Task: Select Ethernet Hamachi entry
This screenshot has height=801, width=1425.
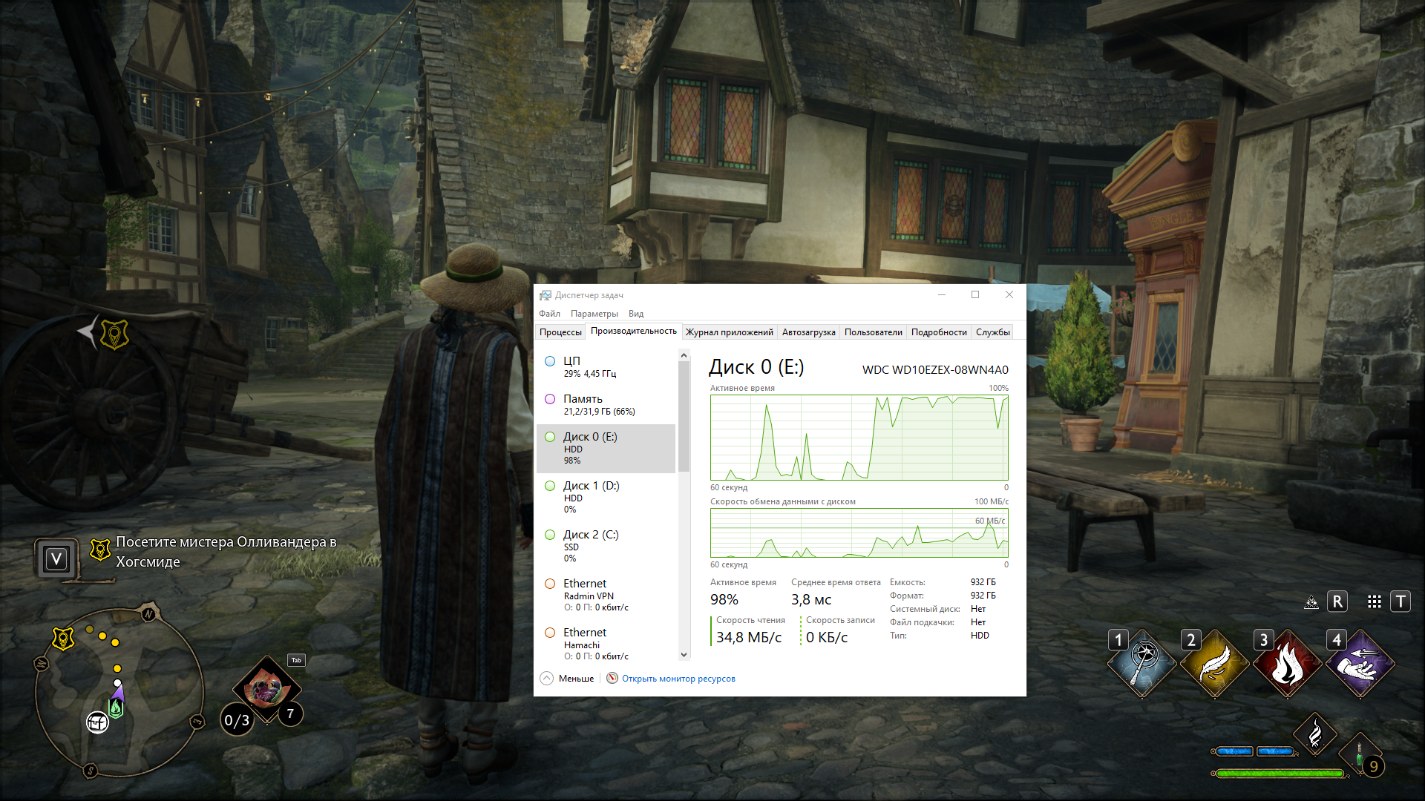Action: pyautogui.click(x=606, y=645)
